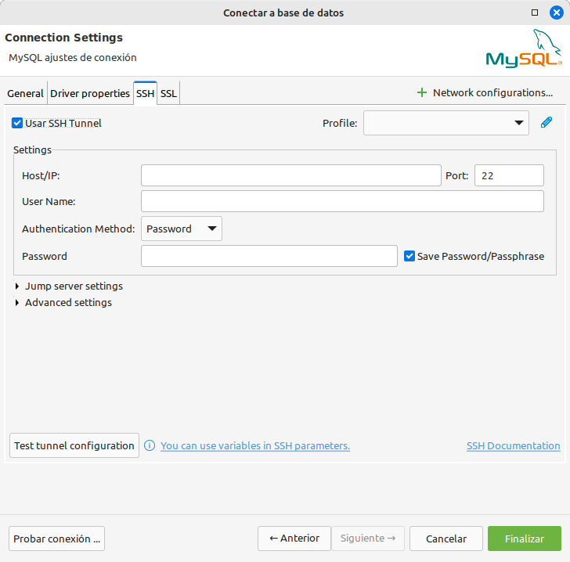Open the Authentication Method dropdown
Screen dimensions: 570x562
coord(182,229)
